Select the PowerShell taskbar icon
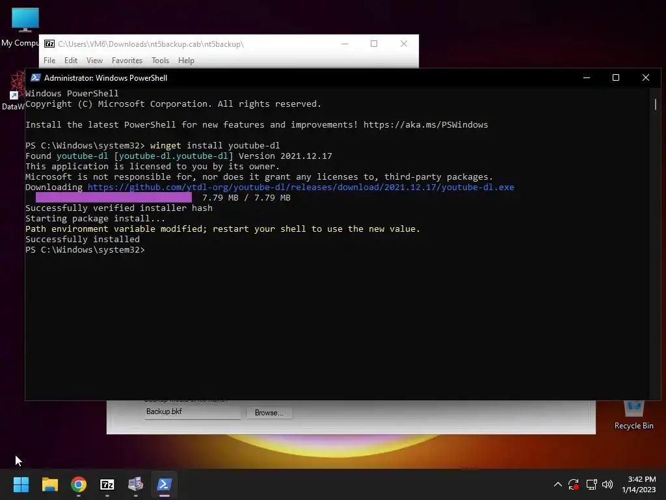666x500 pixels. 165,484
